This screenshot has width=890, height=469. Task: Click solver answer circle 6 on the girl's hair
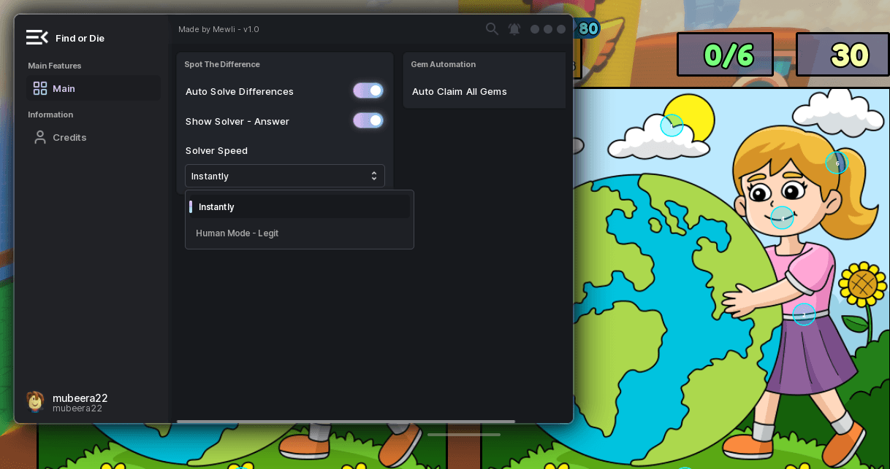837,163
